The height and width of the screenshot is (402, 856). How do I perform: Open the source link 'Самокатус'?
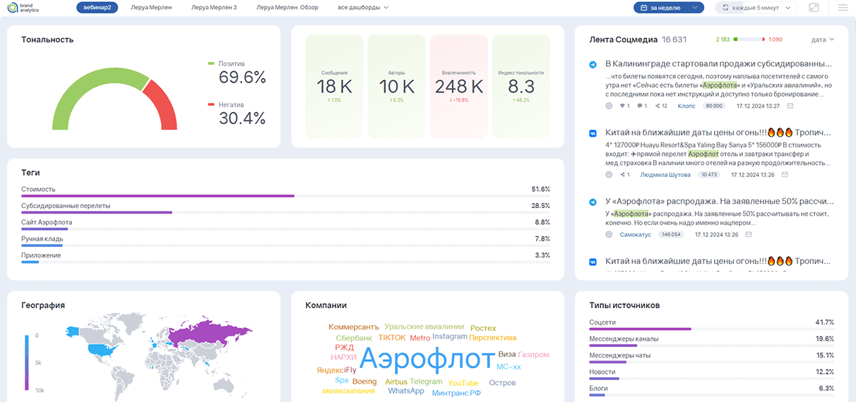[x=635, y=234]
